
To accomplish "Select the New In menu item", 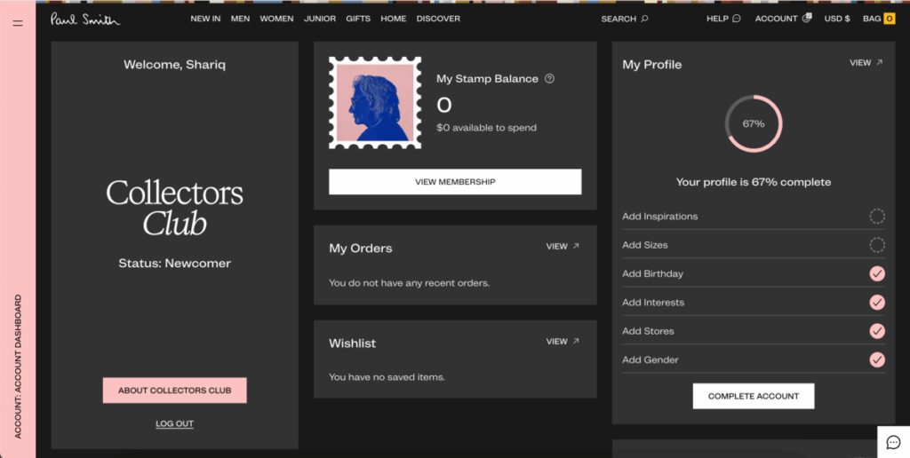I will point(205,19).
